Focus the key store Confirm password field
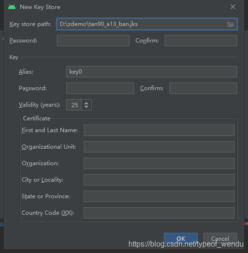 point(201,41)
